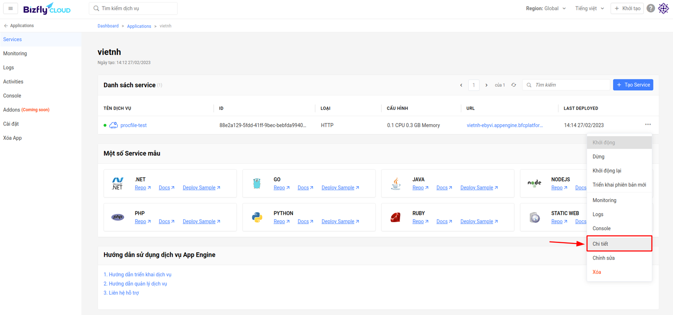Open the three-dot actions for procfile-test
673x315 pixels.
[x=648, y=125]
